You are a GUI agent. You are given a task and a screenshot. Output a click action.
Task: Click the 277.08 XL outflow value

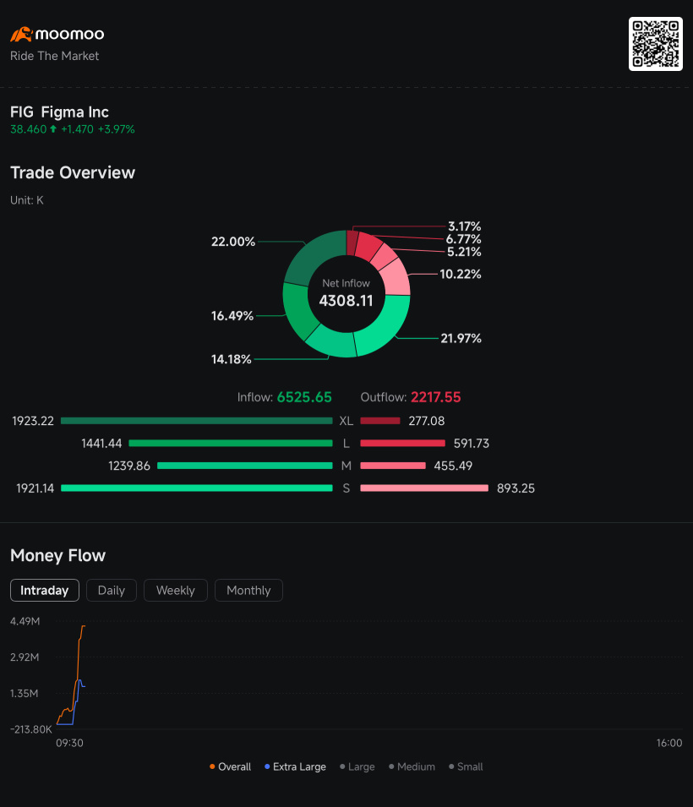(426, 421)
